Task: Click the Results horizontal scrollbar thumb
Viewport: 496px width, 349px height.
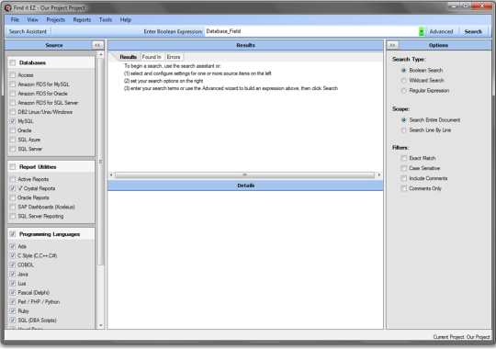Action: (x=245, y=175)
